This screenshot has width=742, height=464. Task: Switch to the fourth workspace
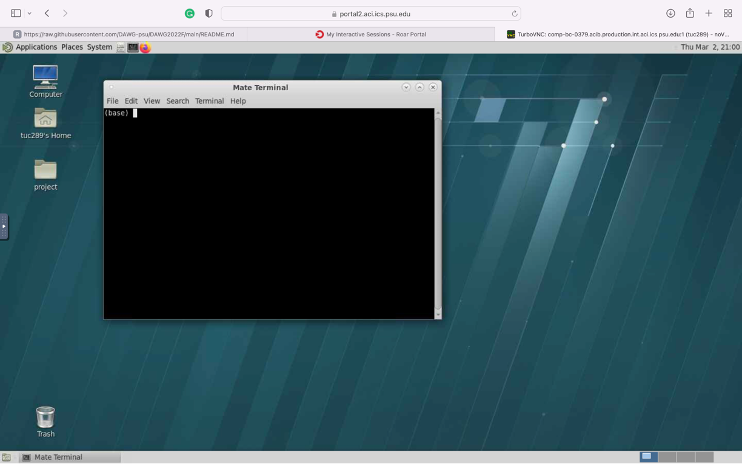pyautogui.click(x=704, y=457)
